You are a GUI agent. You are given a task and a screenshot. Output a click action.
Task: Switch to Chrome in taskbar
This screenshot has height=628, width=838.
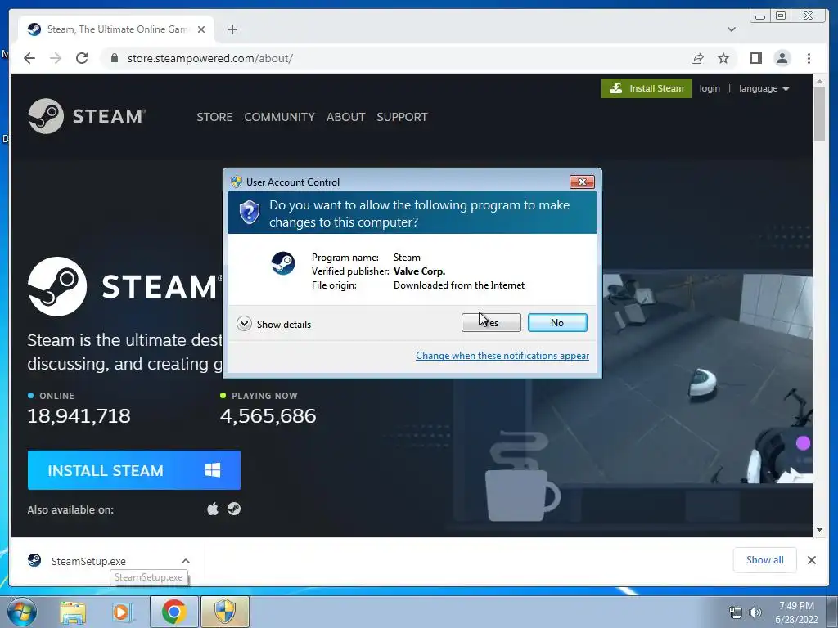pos(174,612)
